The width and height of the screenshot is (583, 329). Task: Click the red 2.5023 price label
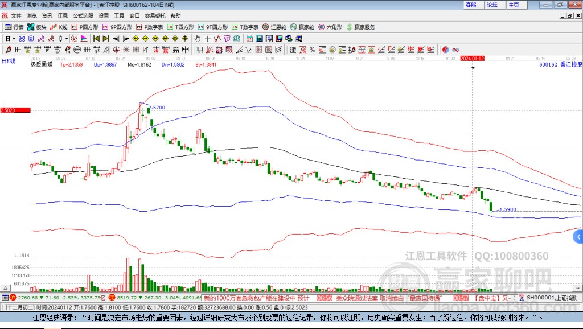[x=15, y=110]
